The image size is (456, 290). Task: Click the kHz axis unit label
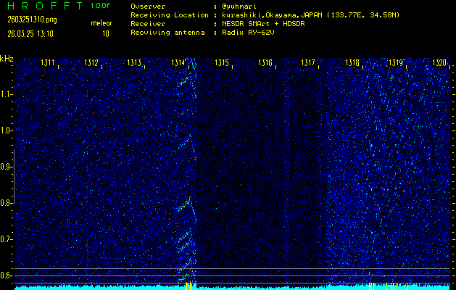tap(7, 59)
